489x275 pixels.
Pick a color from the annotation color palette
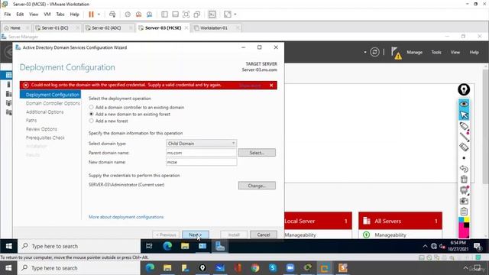tap(464, 228)
